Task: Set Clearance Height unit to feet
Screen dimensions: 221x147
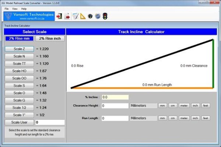Action: 206,105
